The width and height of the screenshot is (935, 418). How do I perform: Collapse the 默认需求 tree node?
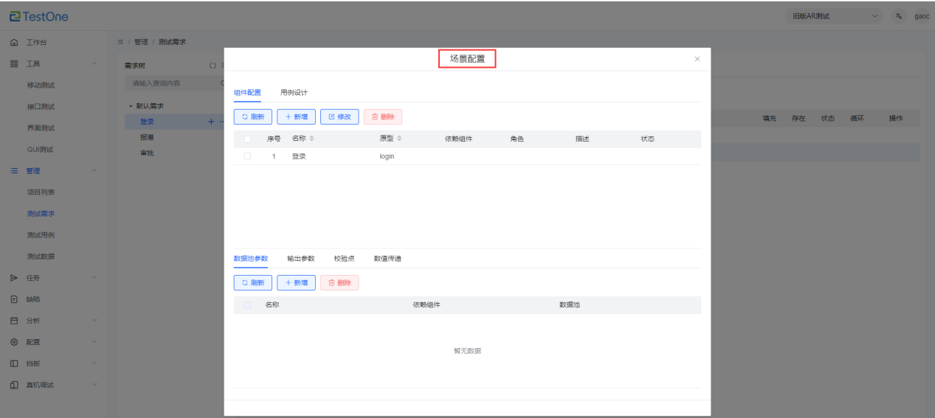[131, 106]
